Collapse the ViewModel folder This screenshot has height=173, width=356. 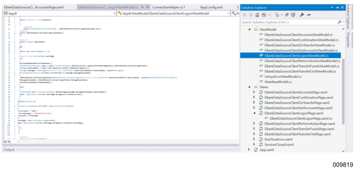click(249, 29)
